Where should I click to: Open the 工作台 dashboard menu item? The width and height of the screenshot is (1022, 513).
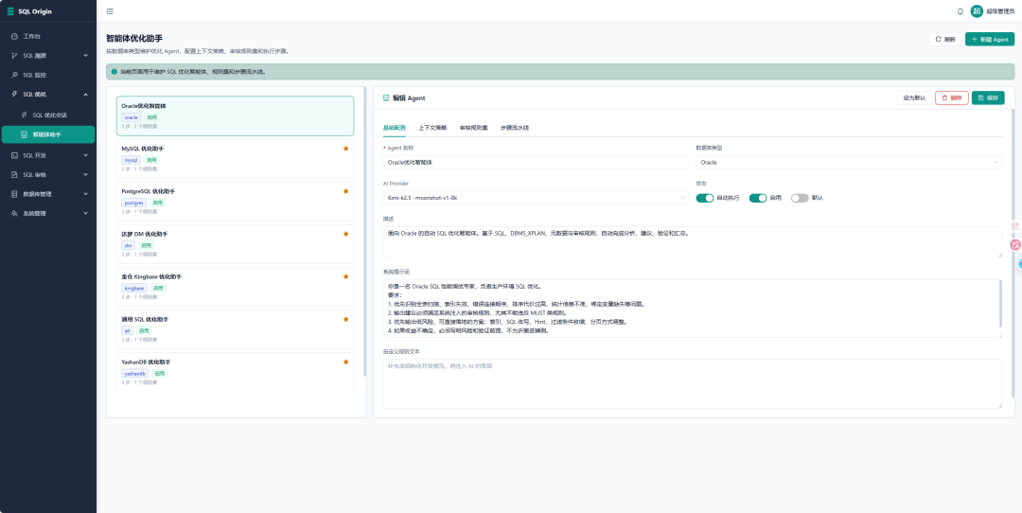click(x=48, y=37)
